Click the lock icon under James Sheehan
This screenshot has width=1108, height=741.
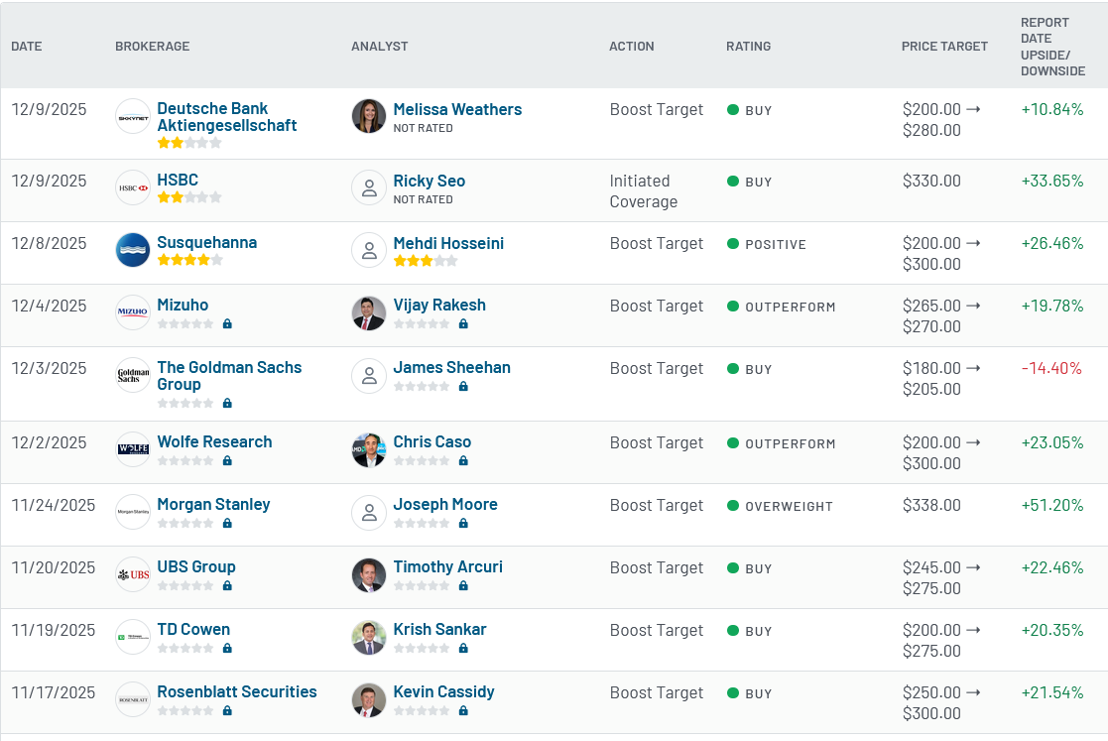pyautogui.click(x=463, y=386)
